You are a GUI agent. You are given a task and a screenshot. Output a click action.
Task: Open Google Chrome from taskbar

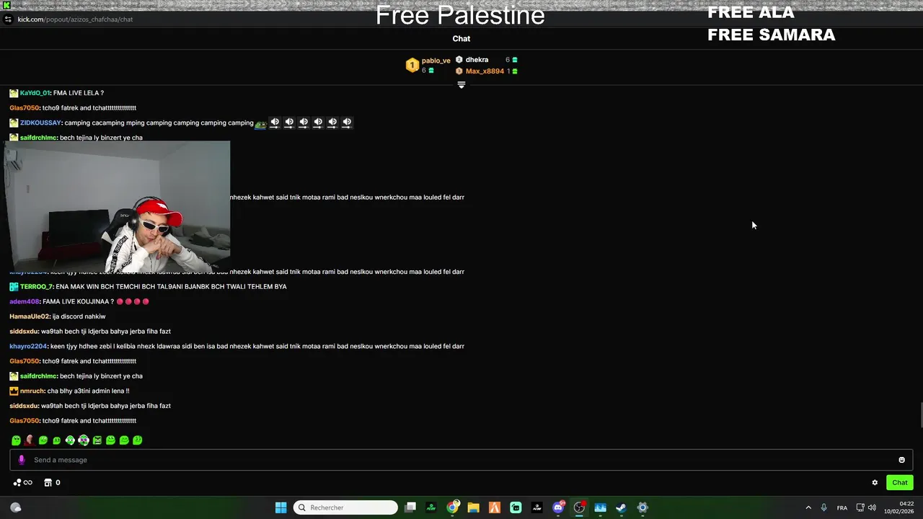tap(452, 507)
